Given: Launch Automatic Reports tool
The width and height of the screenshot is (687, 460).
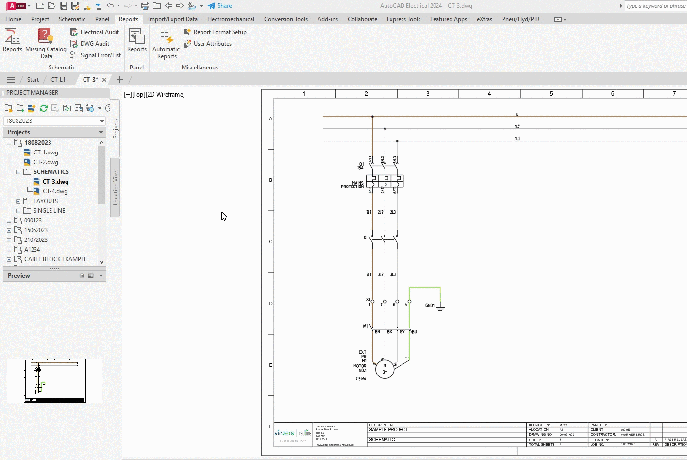Looking at the screenshot, I should point(166,43).
